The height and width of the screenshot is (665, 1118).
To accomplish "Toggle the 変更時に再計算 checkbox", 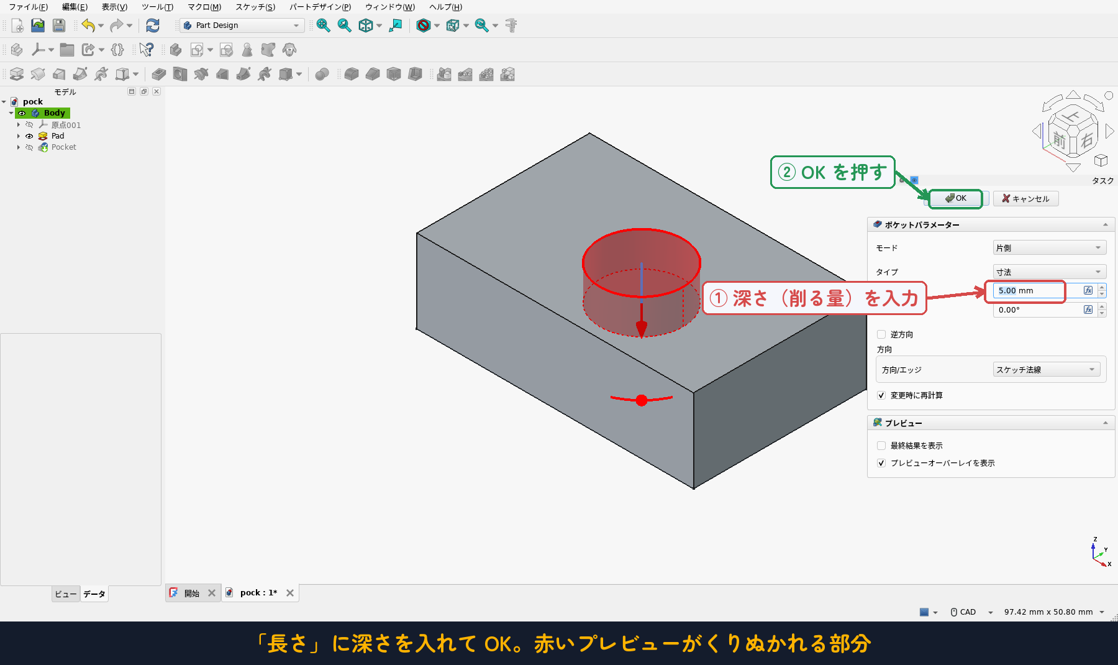I will point(881,395).
